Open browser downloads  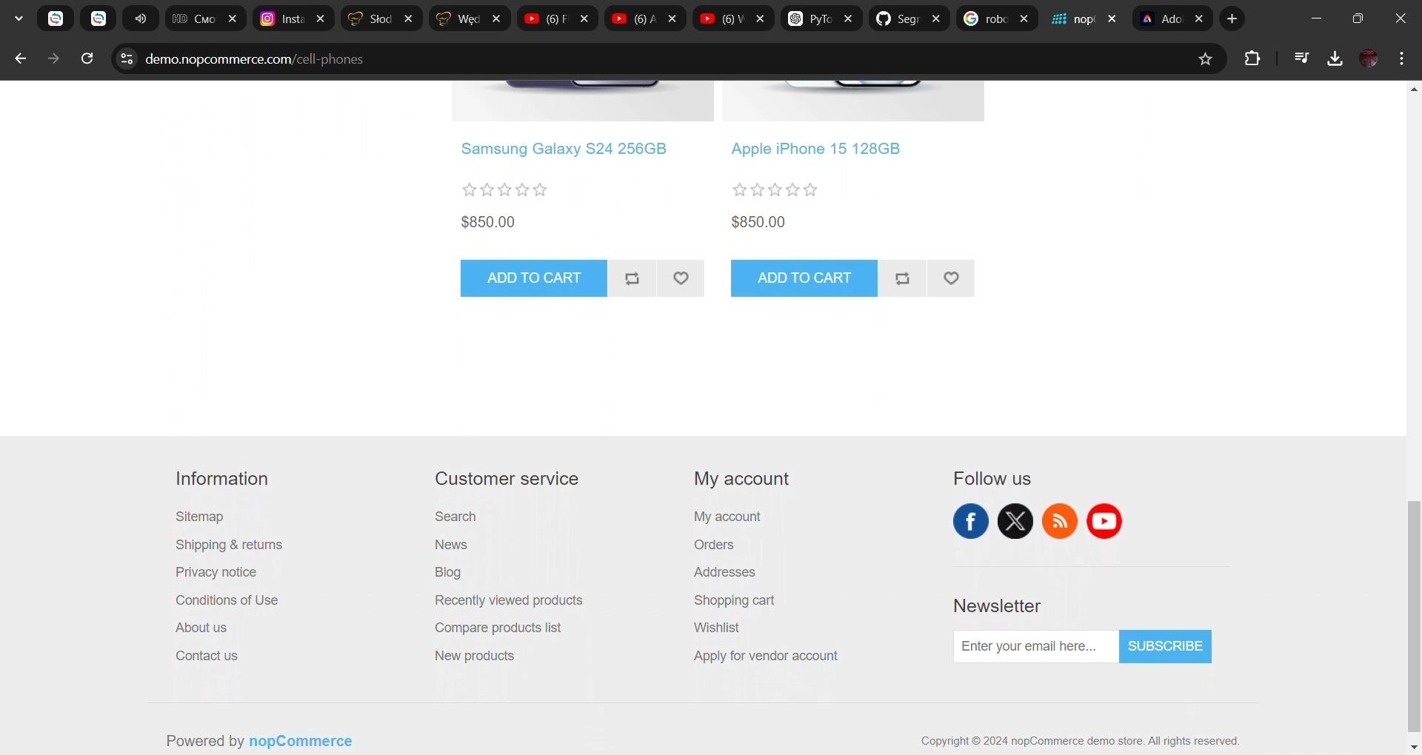[1335, 58]
